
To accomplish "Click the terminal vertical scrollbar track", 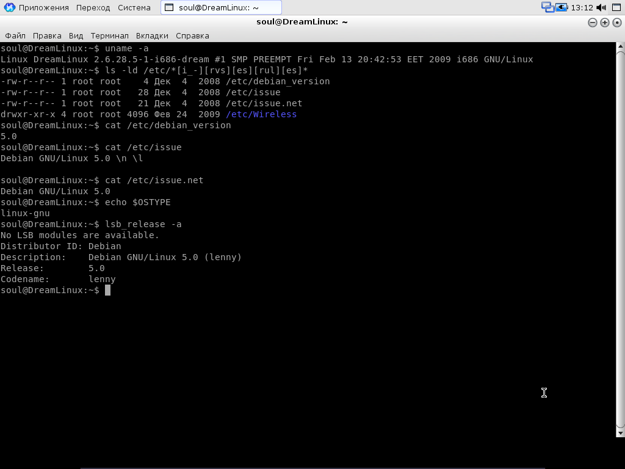I will pyautogui.click(x=621, y=239).
